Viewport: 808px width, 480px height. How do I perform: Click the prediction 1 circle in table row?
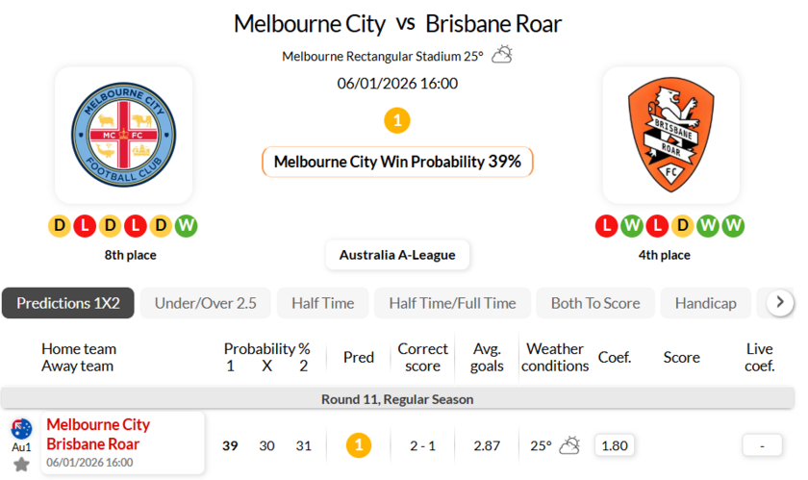coord(359,445)
